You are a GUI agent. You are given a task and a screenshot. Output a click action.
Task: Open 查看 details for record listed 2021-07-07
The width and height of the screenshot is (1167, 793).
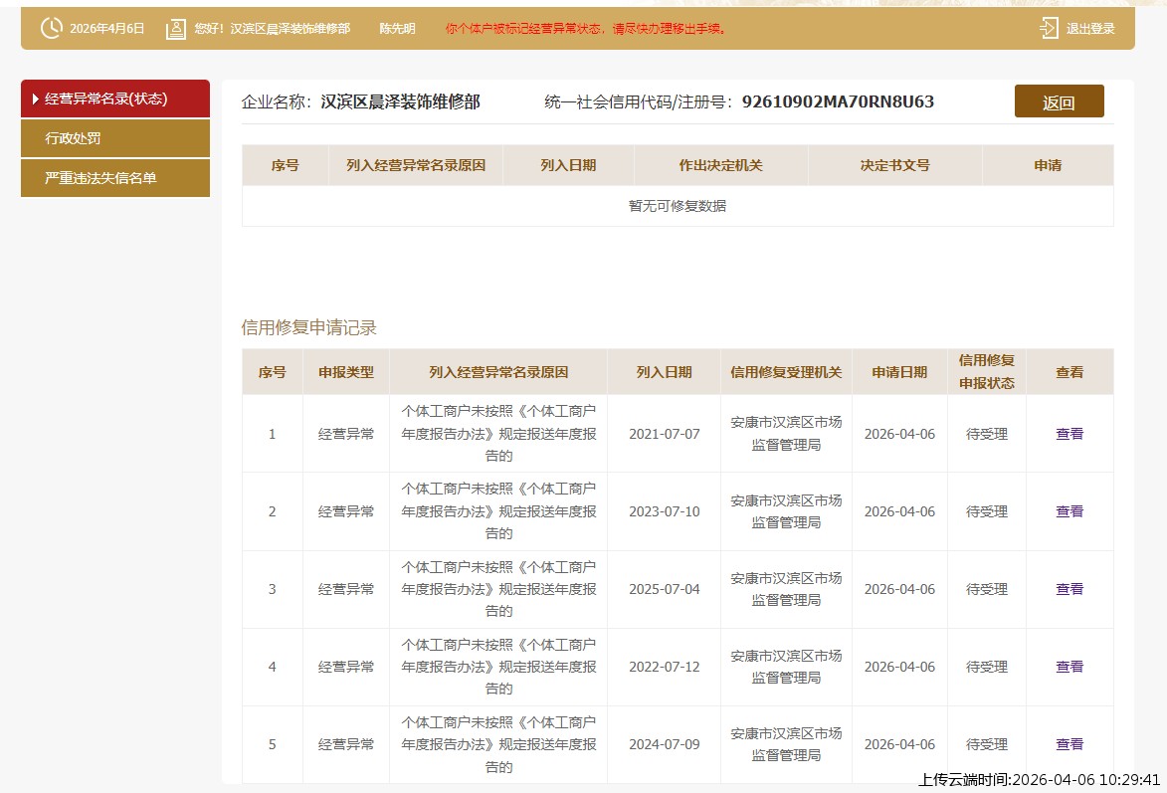pyautogui.click(x=1069, y=434)
